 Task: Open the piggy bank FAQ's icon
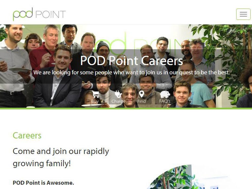165,94
